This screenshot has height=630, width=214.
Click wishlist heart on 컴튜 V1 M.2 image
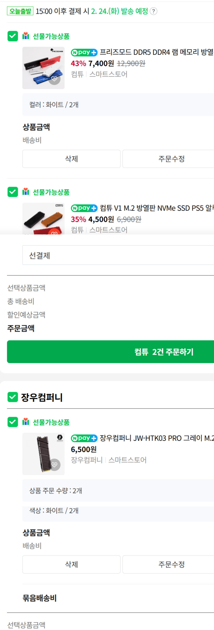tap(54, 233)
